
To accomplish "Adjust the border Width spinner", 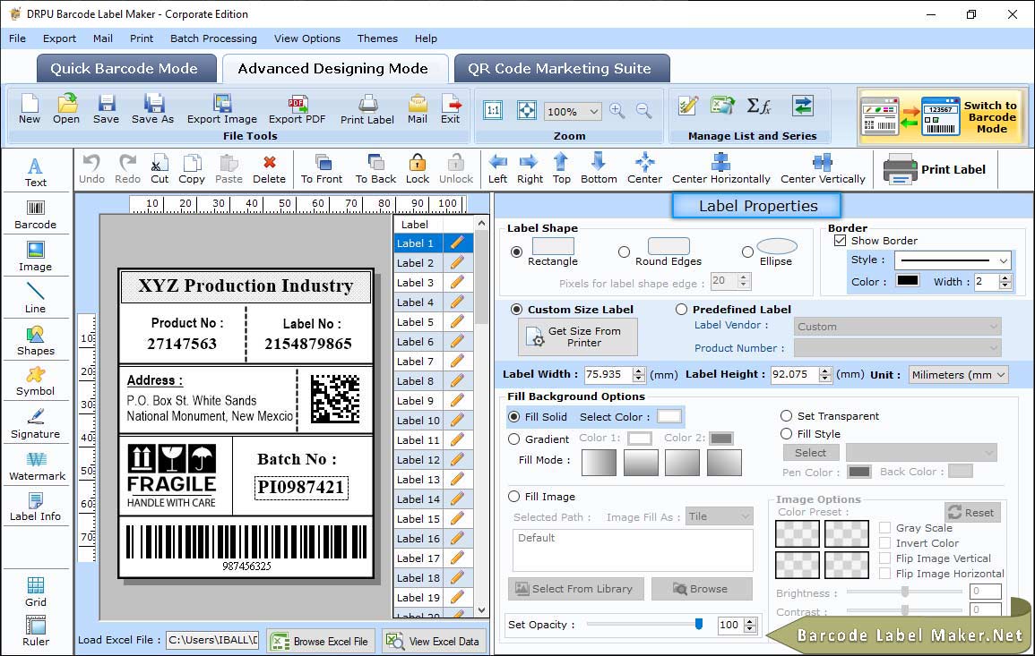I will pos(1005,282).
